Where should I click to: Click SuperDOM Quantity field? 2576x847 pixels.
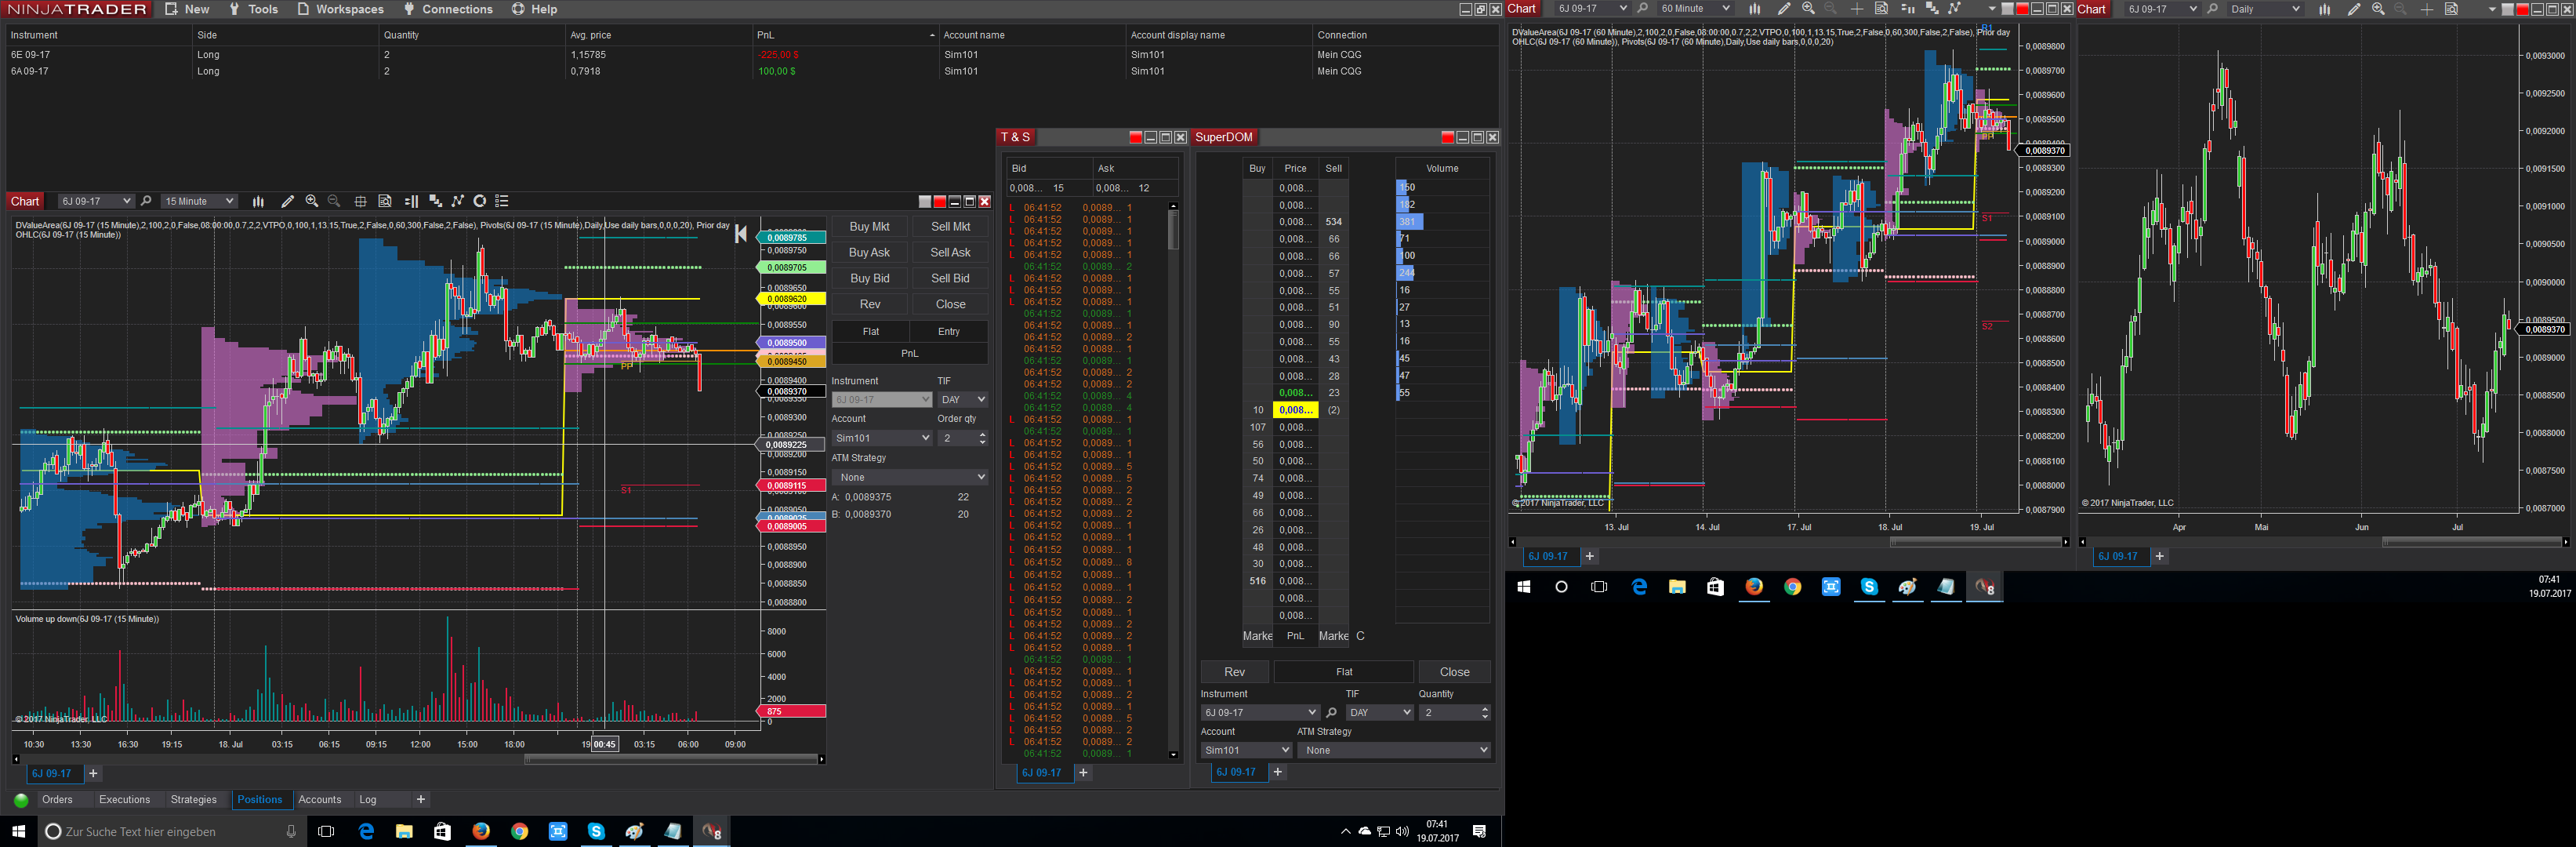point(1456,713)
